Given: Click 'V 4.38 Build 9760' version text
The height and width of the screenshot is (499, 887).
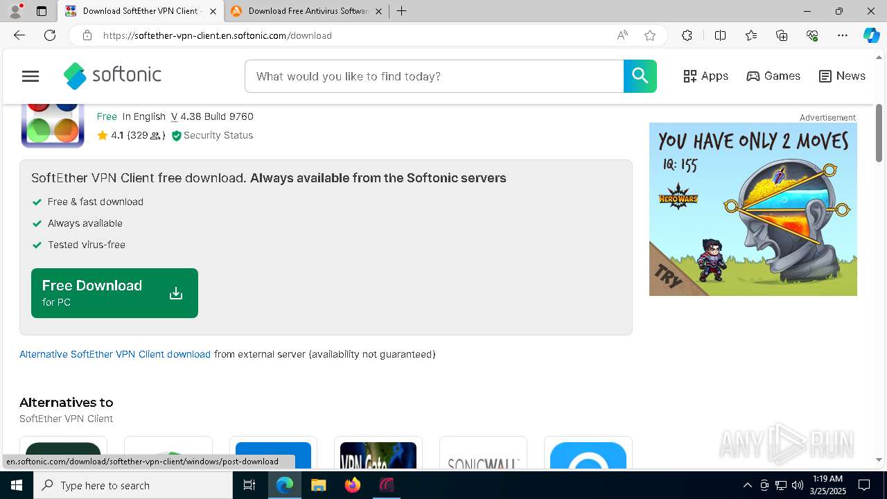Looking at the screenshot, I should pos(212,116).
